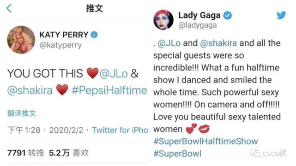Open @JLo mention in Katy Perry's tweet

click(x=114, y=74)
